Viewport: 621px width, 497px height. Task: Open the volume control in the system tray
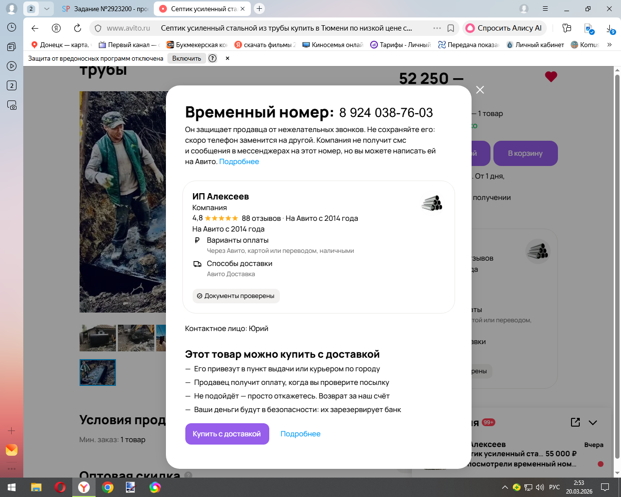point(540,487)
